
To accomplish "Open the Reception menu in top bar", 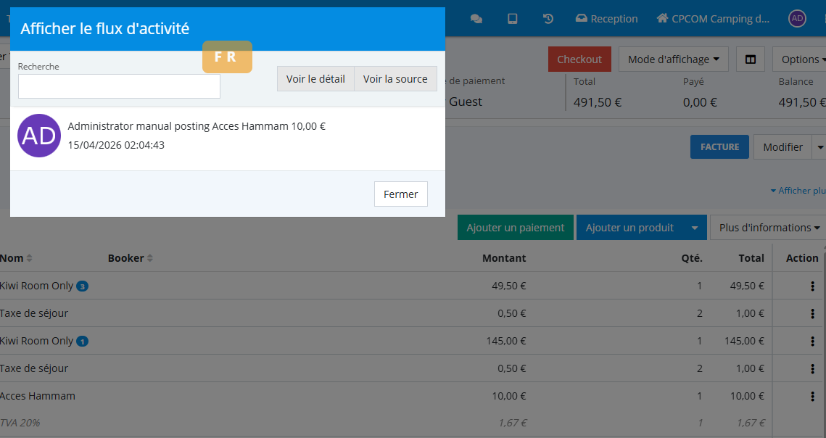I will click(x=606, y=19).
